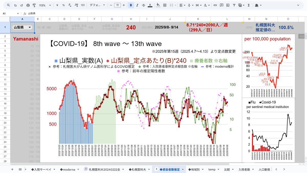Add a new sheet
Screen dimensions: 307x173
12,169
